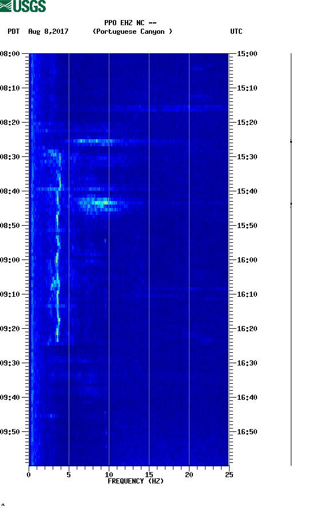Click the '09:00' PDT time label
The height and width of the screenshot is (511, 316).
(x=10, y=260)
